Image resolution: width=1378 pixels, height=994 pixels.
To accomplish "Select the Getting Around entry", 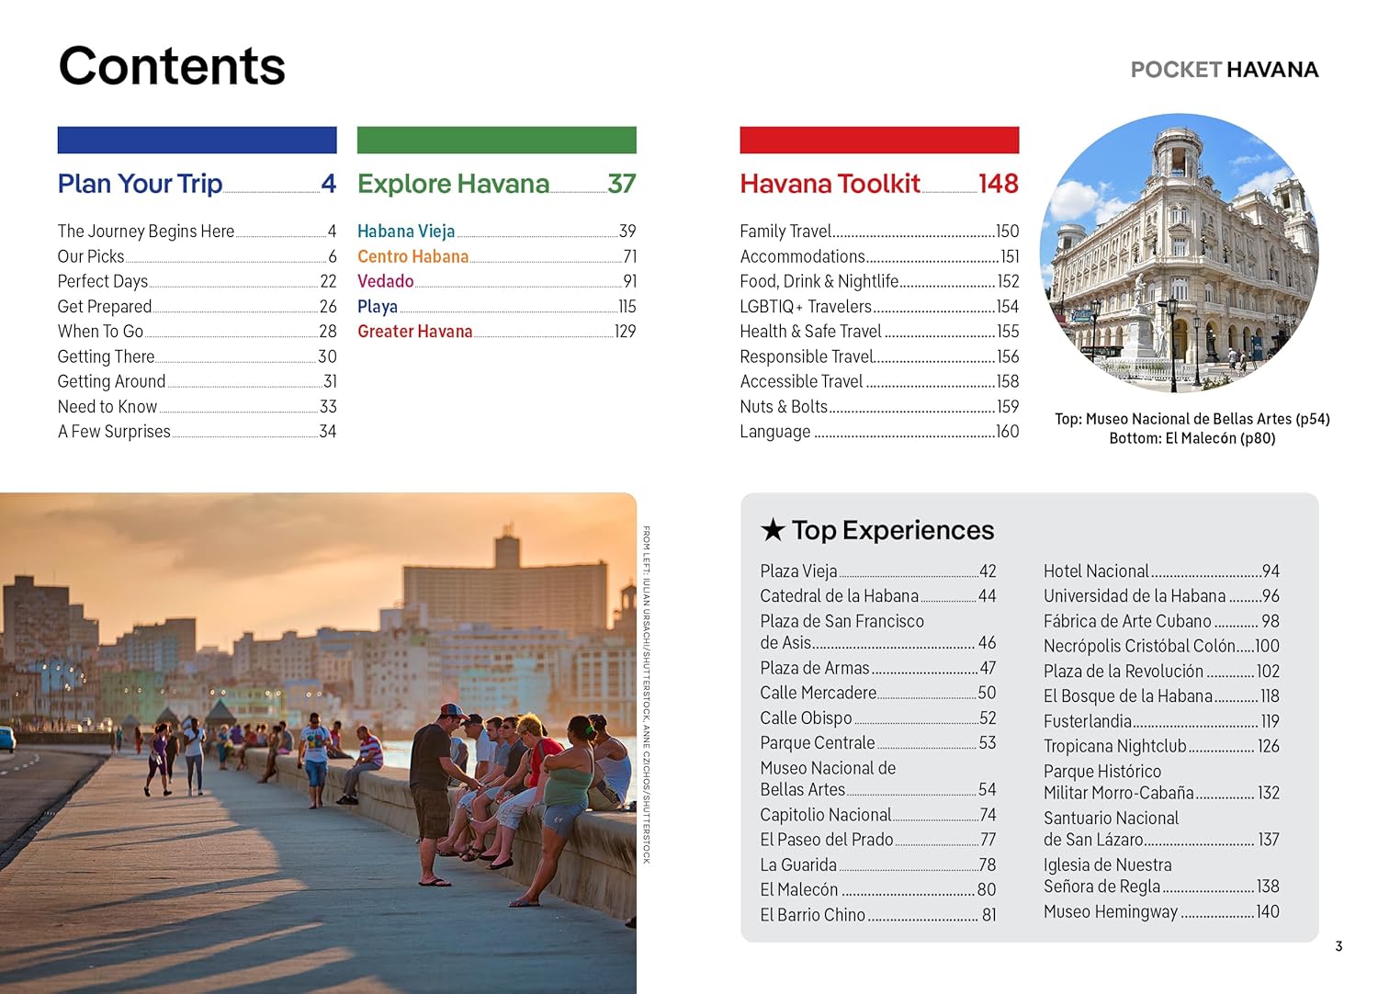I will (x=111, y=381).
